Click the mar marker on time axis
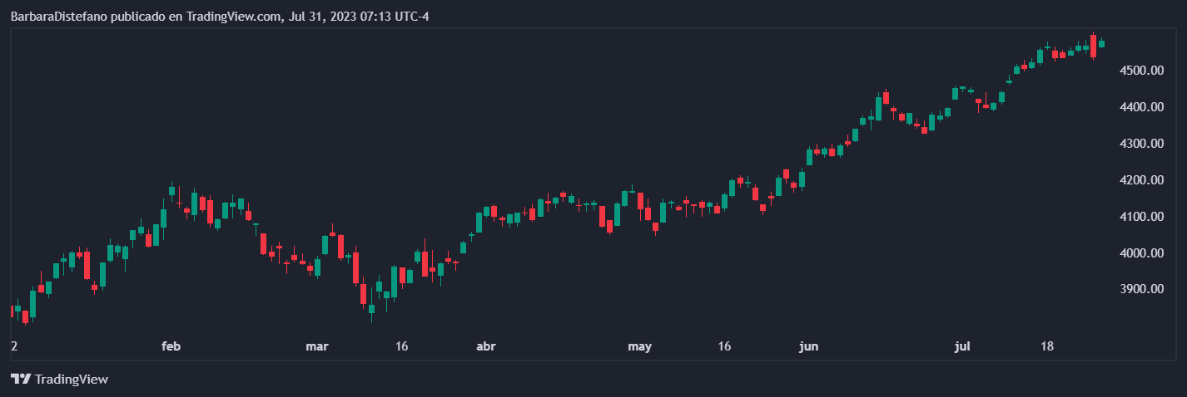1187x397 pixels. (317, 346)
